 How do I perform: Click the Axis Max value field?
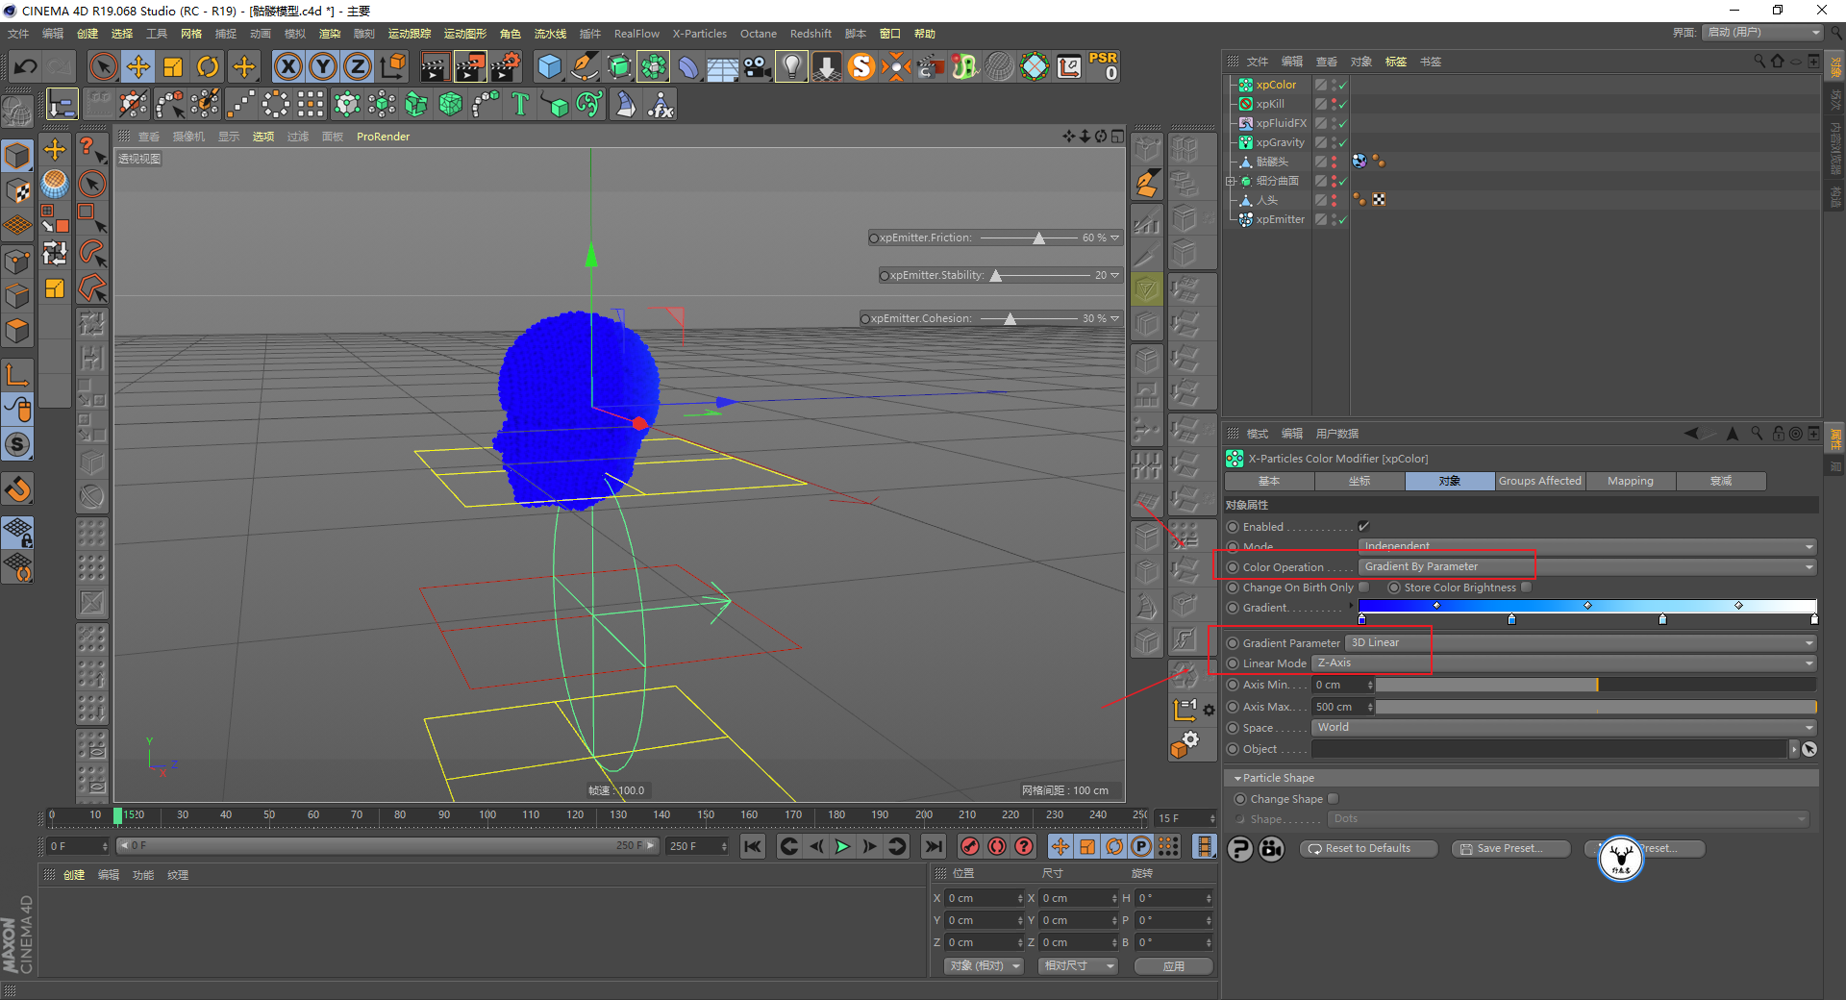point(1338,707)
